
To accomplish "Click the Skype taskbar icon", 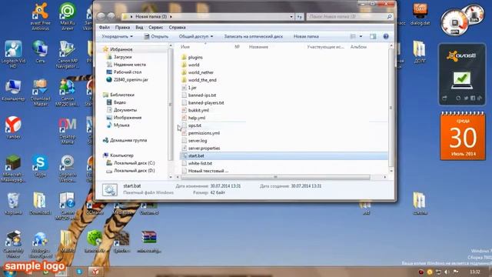I will pyautogui.click(x=79, y=272).
